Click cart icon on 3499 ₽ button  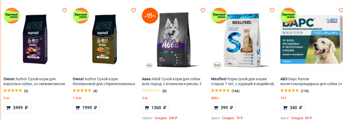(8, 108)
